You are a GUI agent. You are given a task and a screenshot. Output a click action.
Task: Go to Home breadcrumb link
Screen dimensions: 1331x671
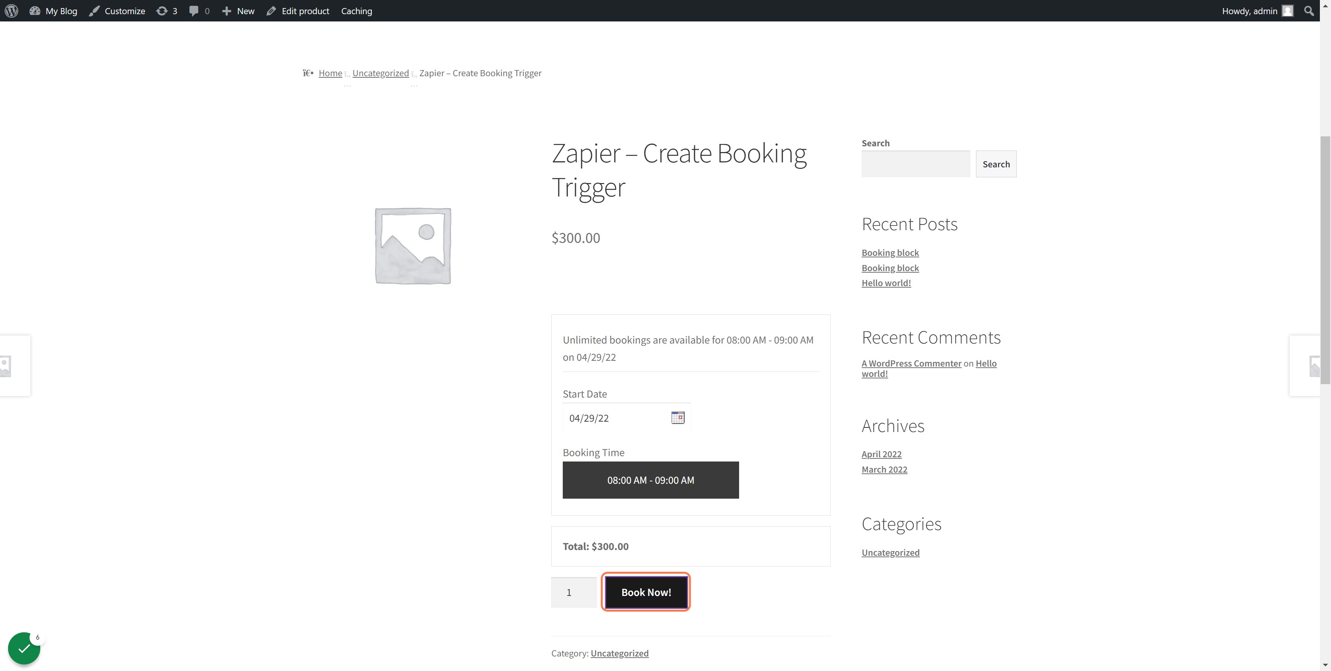[330, 73]
